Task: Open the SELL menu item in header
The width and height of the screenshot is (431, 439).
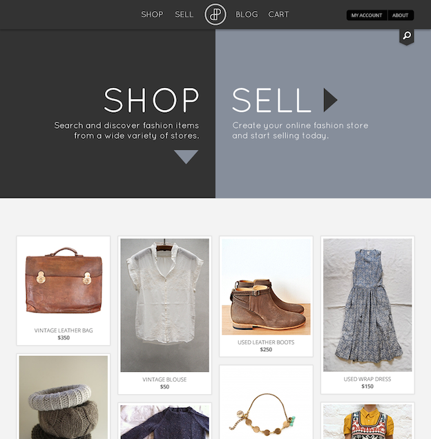Action: click(x=184, y=15)
